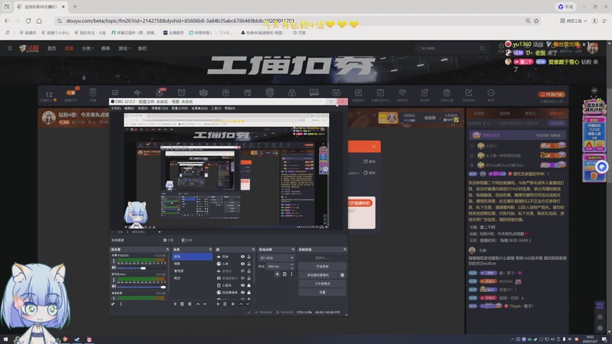The height and width of the screenshot is (344, 612).
Task: Open Douyu hamburger menu icon
Action: pos(10,48)
